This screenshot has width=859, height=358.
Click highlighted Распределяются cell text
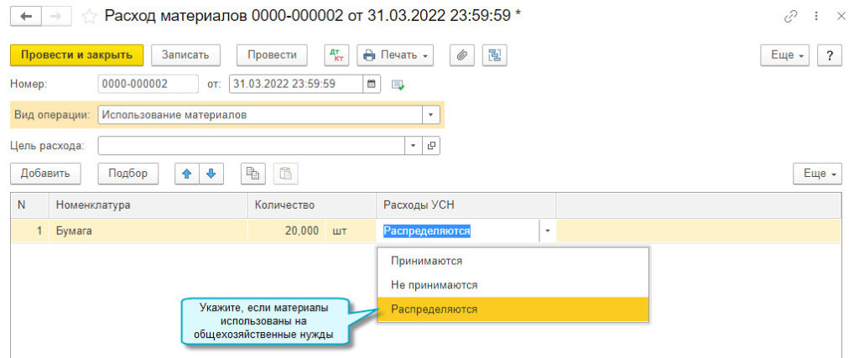[427, 231]
